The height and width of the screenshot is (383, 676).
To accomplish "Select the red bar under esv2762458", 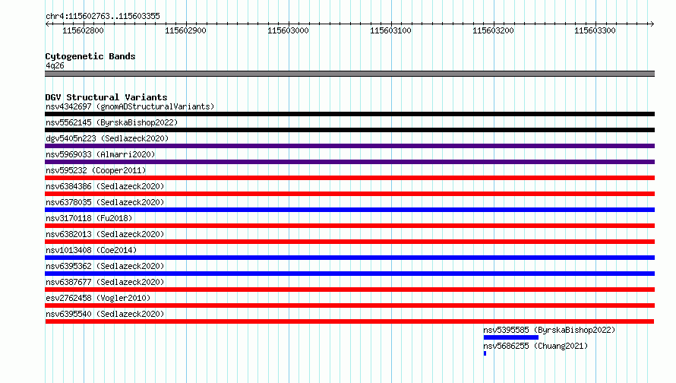I will (x=349, y=305).
